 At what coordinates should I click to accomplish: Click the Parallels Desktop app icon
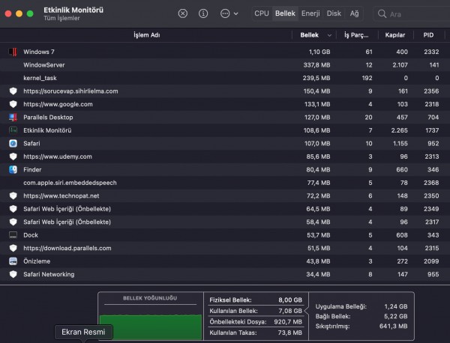[x=13, y=117]
